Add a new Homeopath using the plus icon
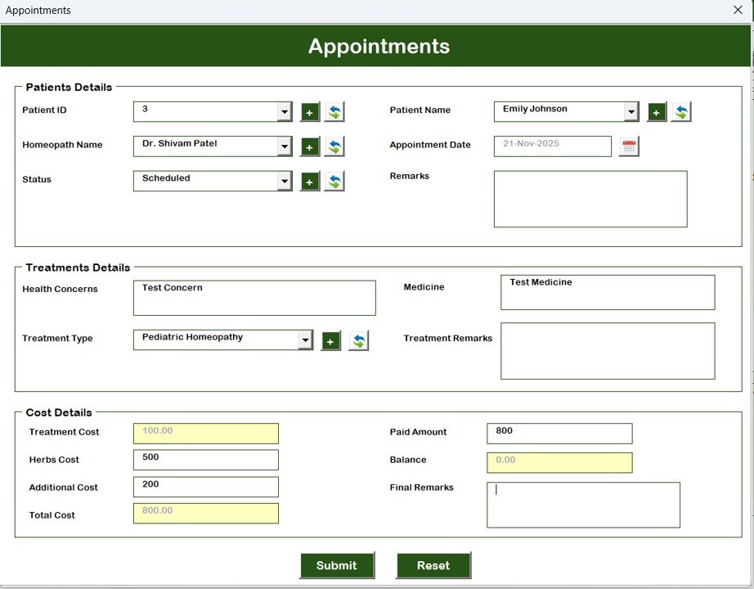This screenshot has height=589, width=754. pos(309,146)
